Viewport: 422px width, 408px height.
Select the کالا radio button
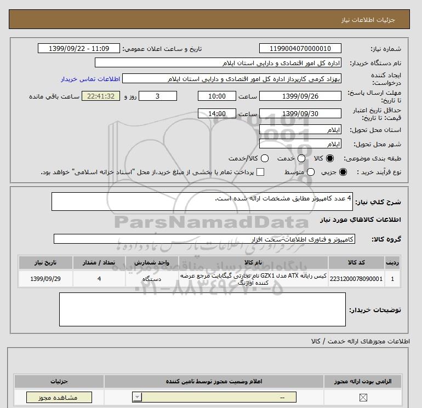330,158
